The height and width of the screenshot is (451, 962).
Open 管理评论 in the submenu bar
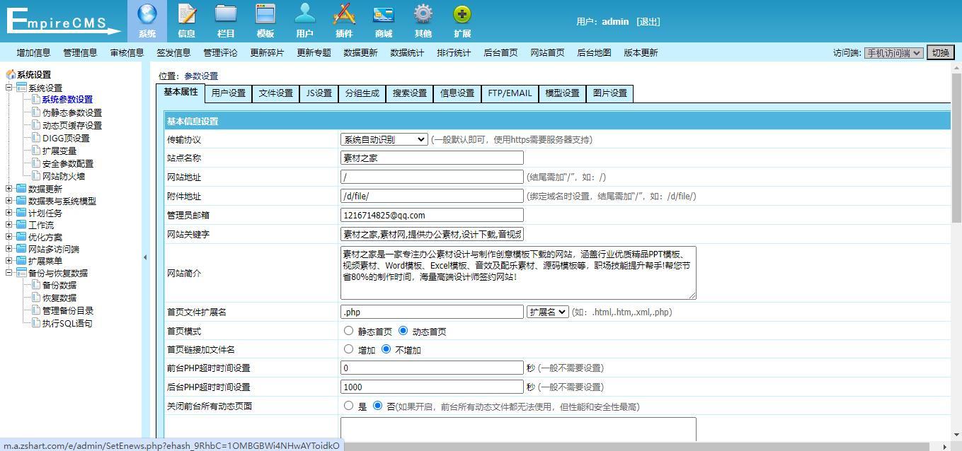click(x=220, y=52)
